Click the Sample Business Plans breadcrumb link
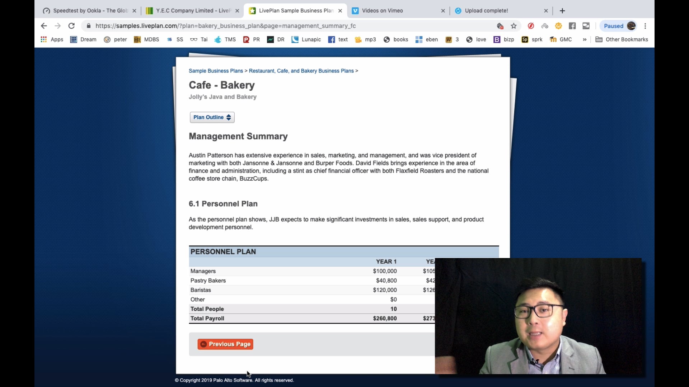This screenshot has width=689, height=387. [216, 71]
